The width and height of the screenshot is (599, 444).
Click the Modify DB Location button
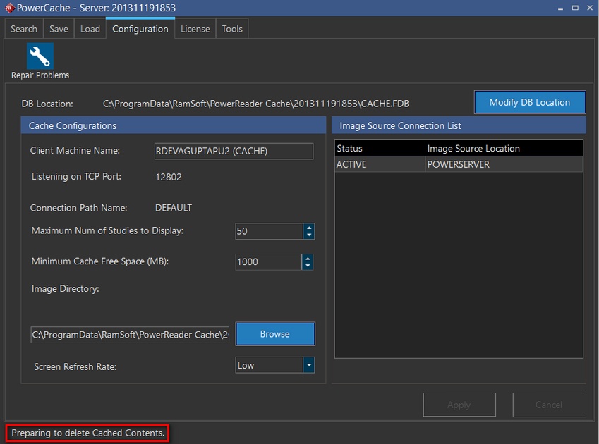(529, 102)
